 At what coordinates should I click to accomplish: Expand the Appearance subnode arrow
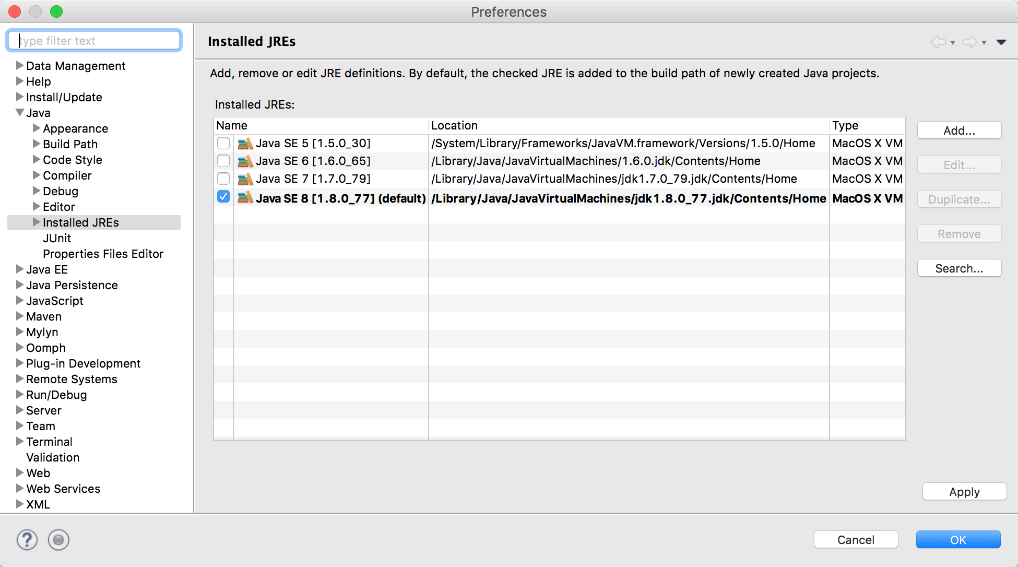37,128
